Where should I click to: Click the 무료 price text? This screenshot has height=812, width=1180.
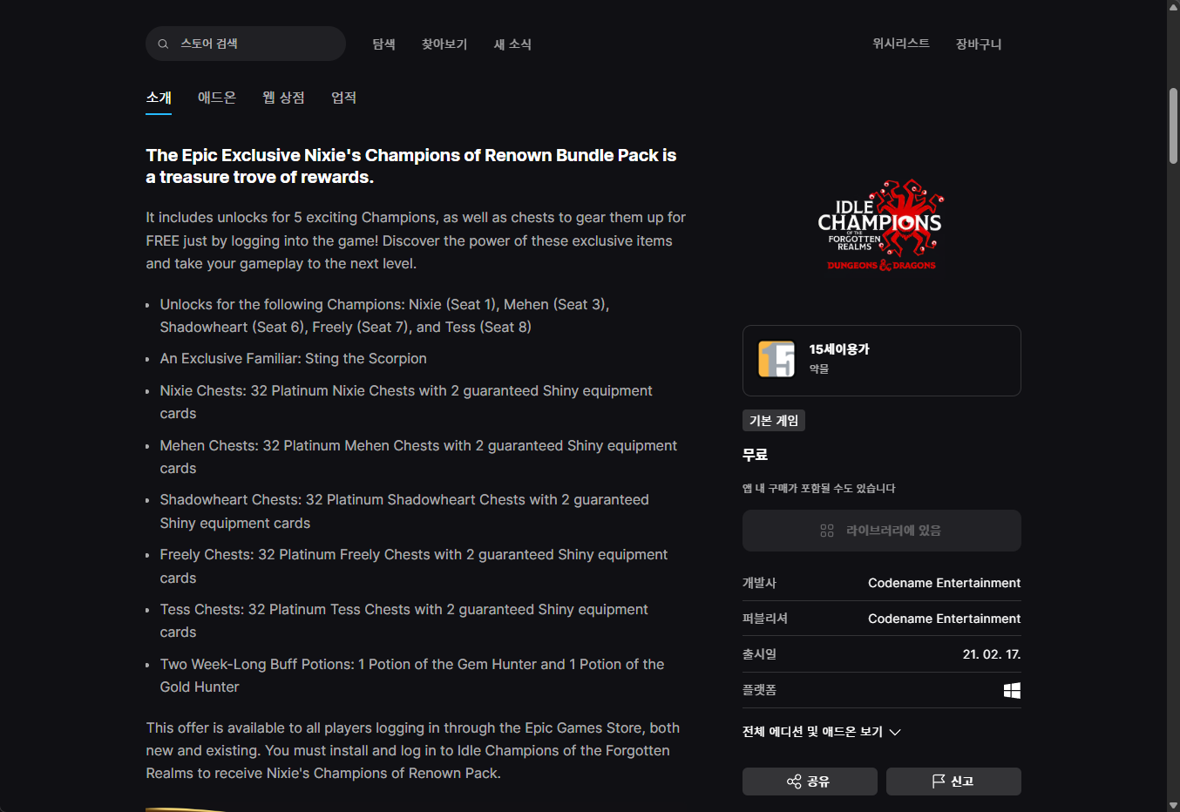point(755,455)
